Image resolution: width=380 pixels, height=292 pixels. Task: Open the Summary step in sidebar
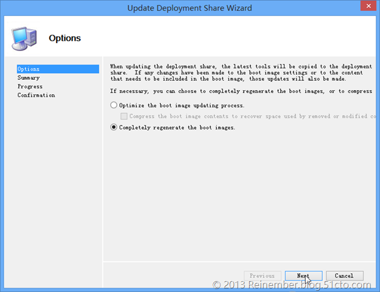click(x=29, y=78)
